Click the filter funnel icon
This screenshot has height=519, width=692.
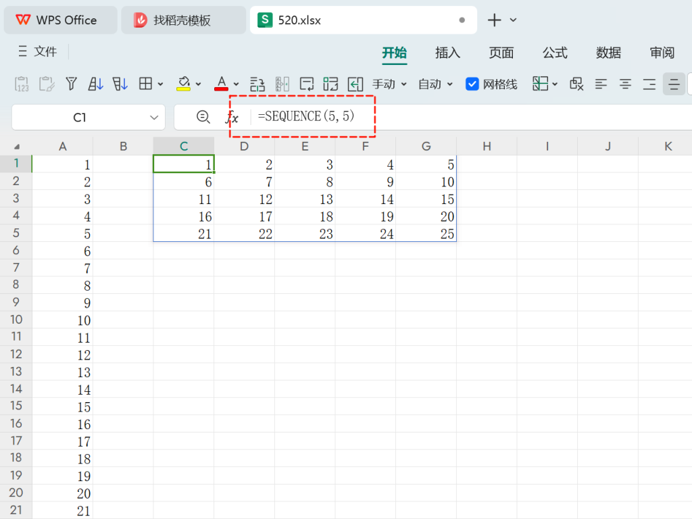tap(71, 84)
